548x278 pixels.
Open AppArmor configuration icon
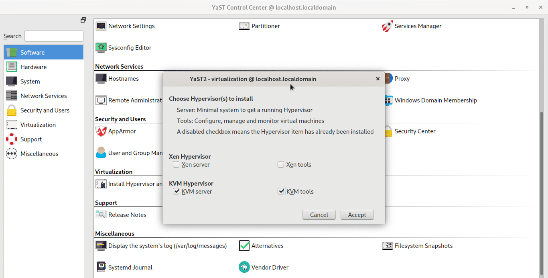pos(101,131)
